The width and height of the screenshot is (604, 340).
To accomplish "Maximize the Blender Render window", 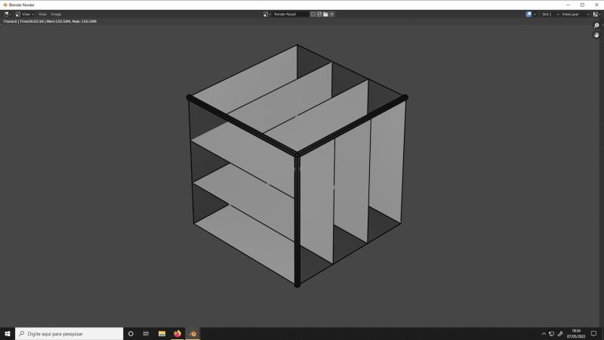I will 582,5.
